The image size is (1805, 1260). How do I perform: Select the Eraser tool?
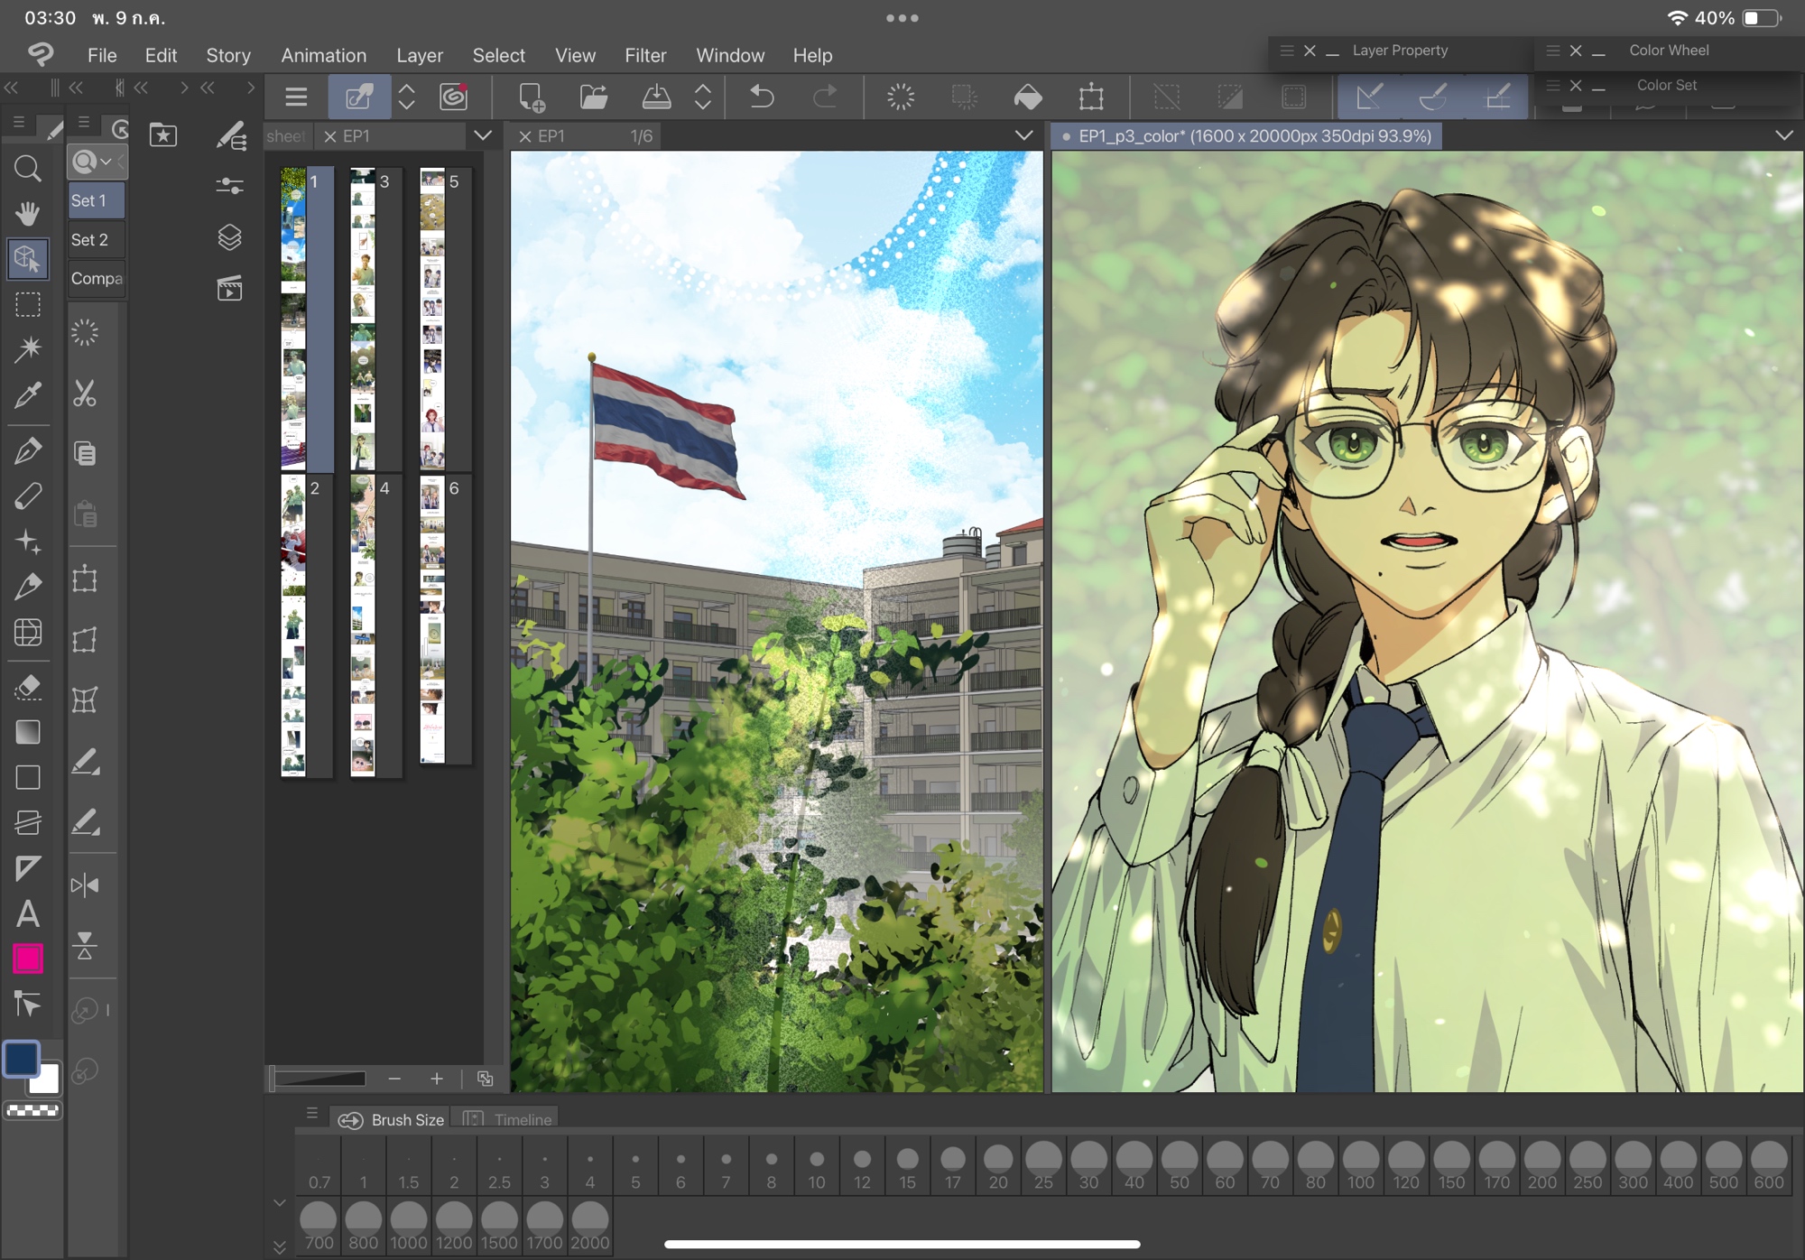[x=27, y=687]
